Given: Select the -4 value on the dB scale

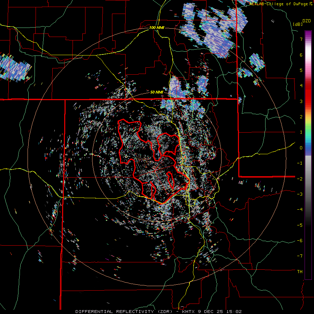Looking at the screenshot, I should click(300, 210).
